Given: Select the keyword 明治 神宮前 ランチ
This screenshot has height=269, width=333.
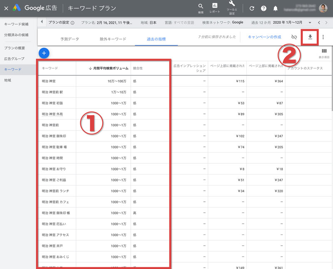Looking at the screenshot, I should click(55, 191).
